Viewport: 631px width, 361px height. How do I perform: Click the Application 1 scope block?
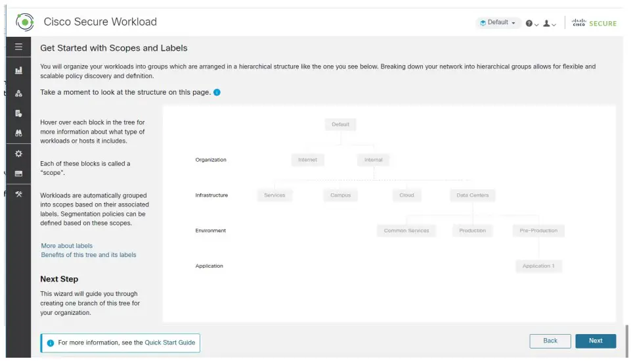click(x=538, y=266)
